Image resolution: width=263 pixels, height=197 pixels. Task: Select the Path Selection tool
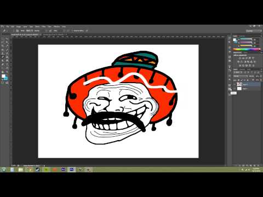point(2,68)
